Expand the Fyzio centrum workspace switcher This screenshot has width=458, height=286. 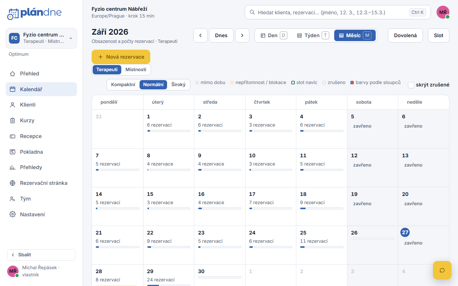[x=41, y=38]
